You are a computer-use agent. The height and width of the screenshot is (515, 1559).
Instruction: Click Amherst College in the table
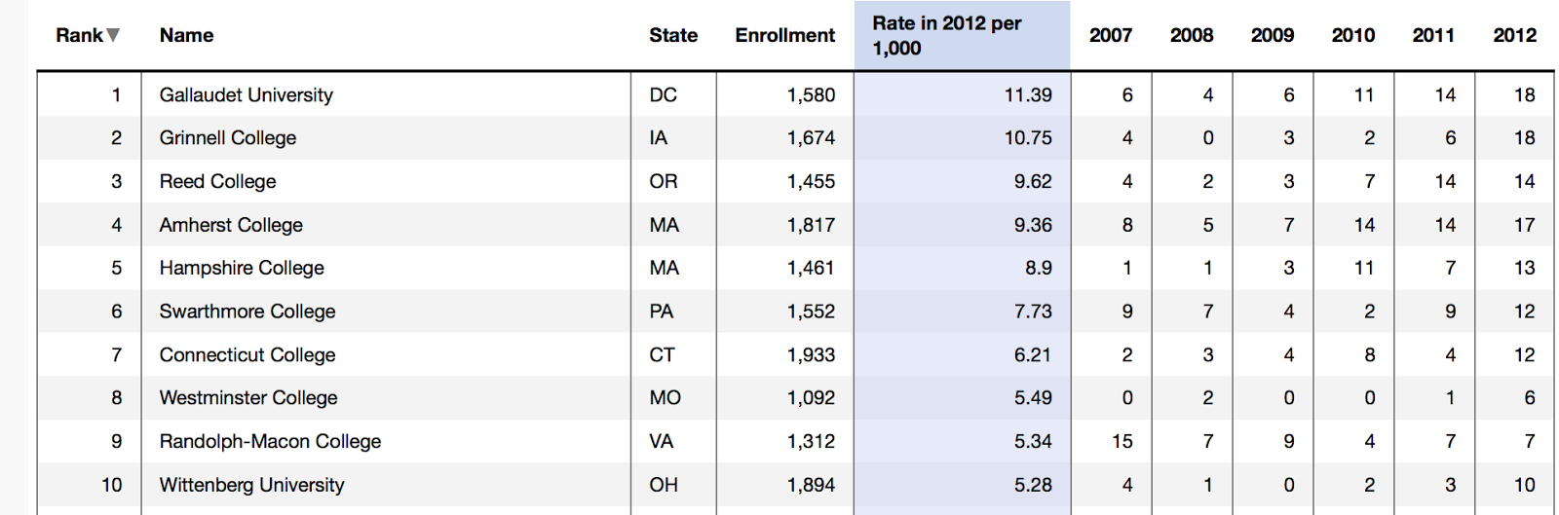(x=231, y=225)
